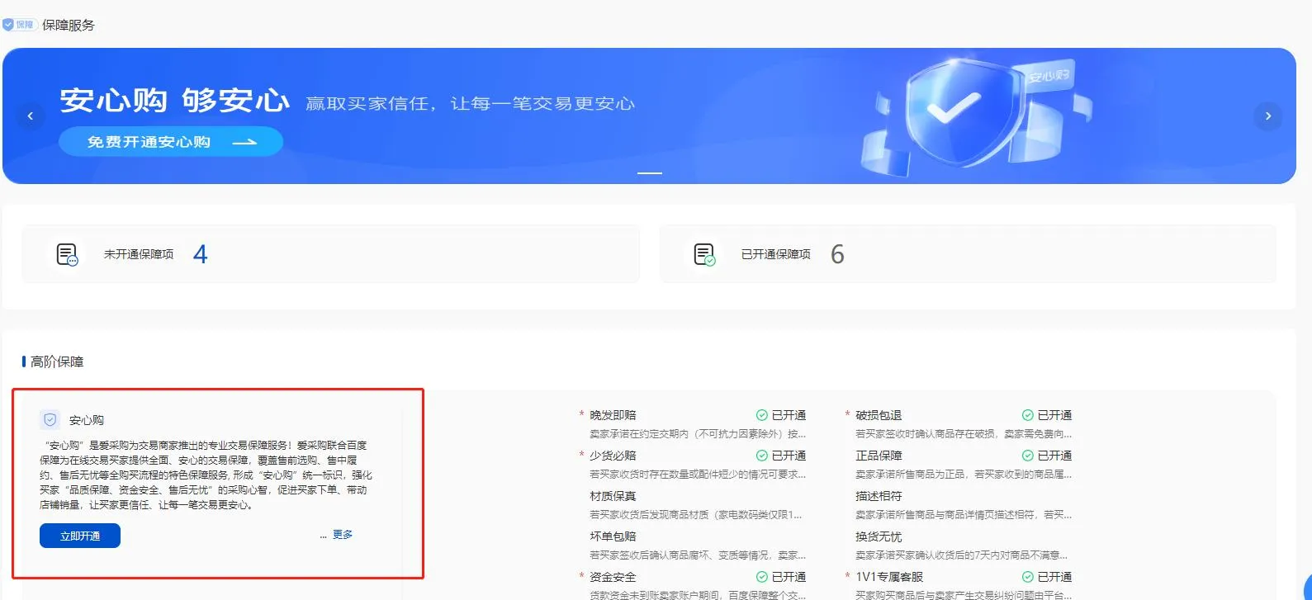Click the 高阶保障 section heading
The width and height of the screenshot is (1312, 600).
[x=57, y=361]
